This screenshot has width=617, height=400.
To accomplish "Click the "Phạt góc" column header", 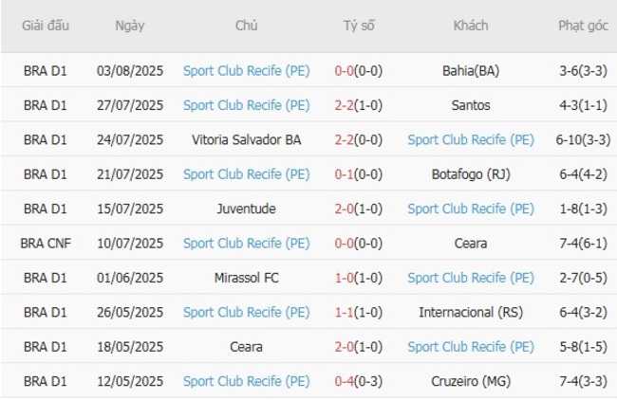I will 583,26.
